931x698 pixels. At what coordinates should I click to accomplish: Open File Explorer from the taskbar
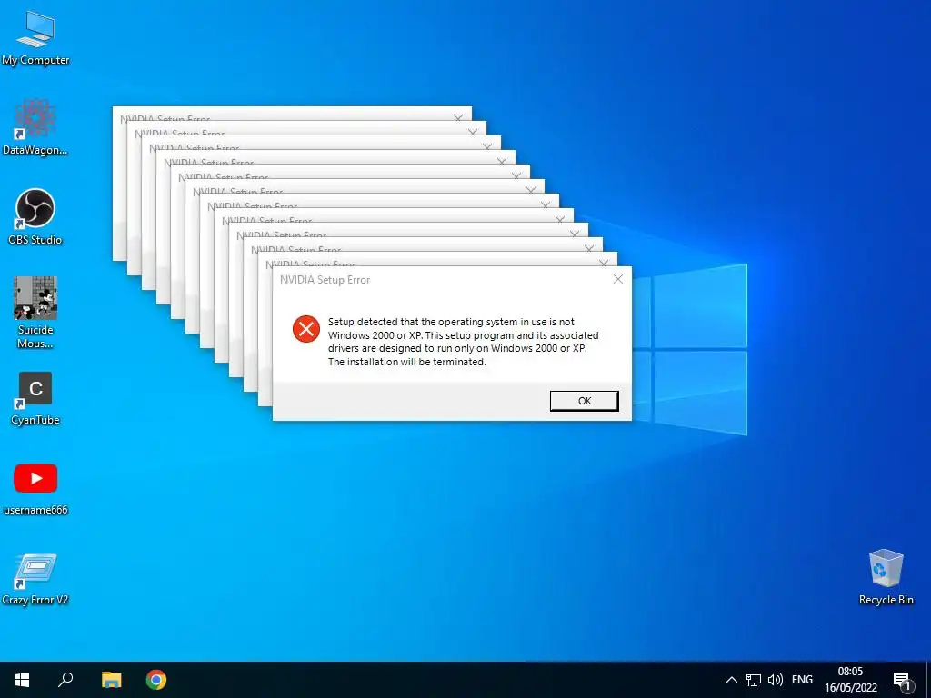click(111, 680)
